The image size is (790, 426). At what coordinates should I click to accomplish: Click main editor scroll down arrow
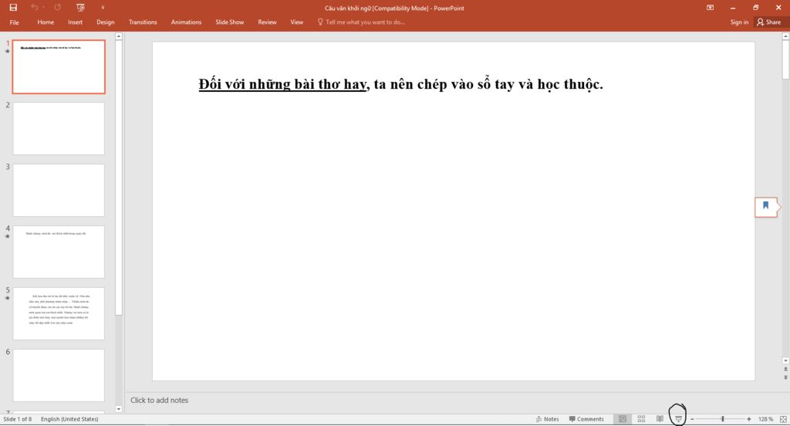(x=785, y=360)
